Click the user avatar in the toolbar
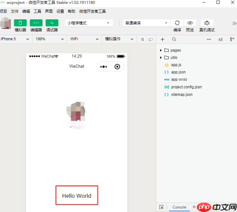 [6, 23]
